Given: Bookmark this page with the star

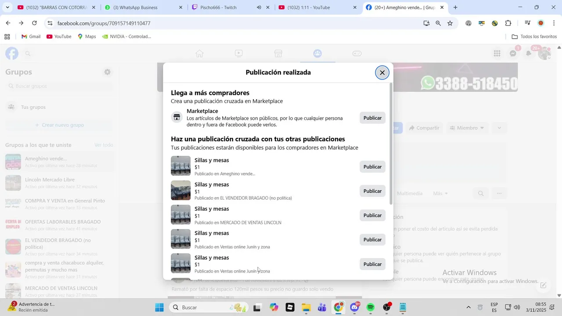Looking at the screenshot, I should 450,23.
